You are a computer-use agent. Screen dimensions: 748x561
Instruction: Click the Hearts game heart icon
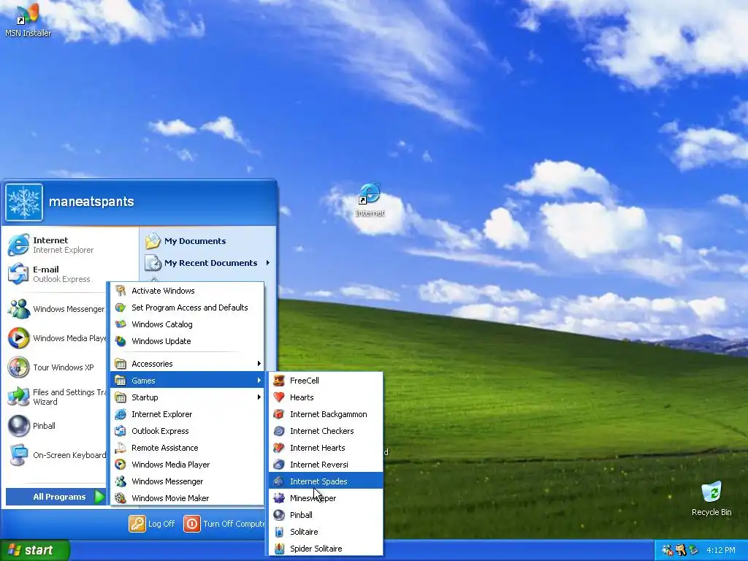[x=279, y=397]
